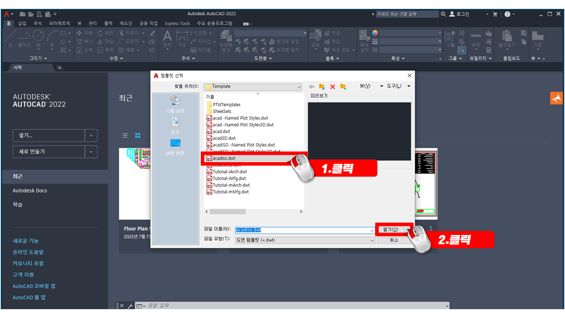Image resolution: width=565 pixels, height=318 pixels.
Task: Click the shopping cart icon in title bar
Action: [495, 14]
